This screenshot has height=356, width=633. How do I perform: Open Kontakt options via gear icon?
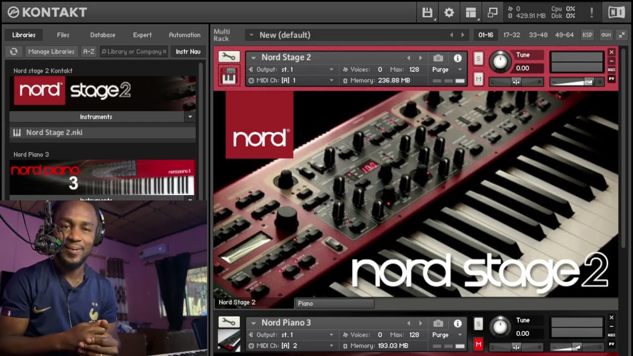pos(449,13)
